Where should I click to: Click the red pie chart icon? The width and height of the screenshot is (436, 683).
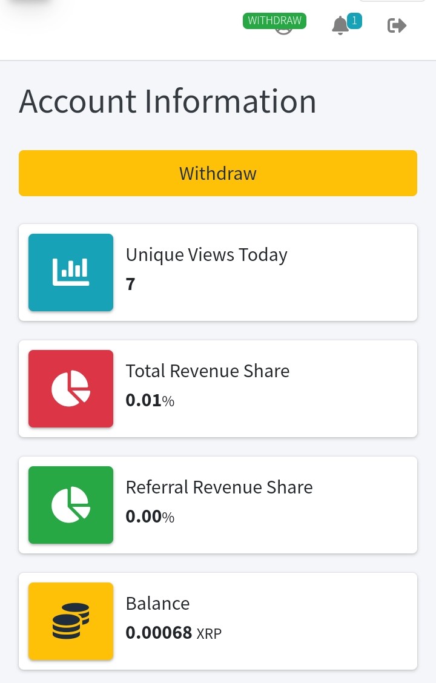click(x=71, y=389)
